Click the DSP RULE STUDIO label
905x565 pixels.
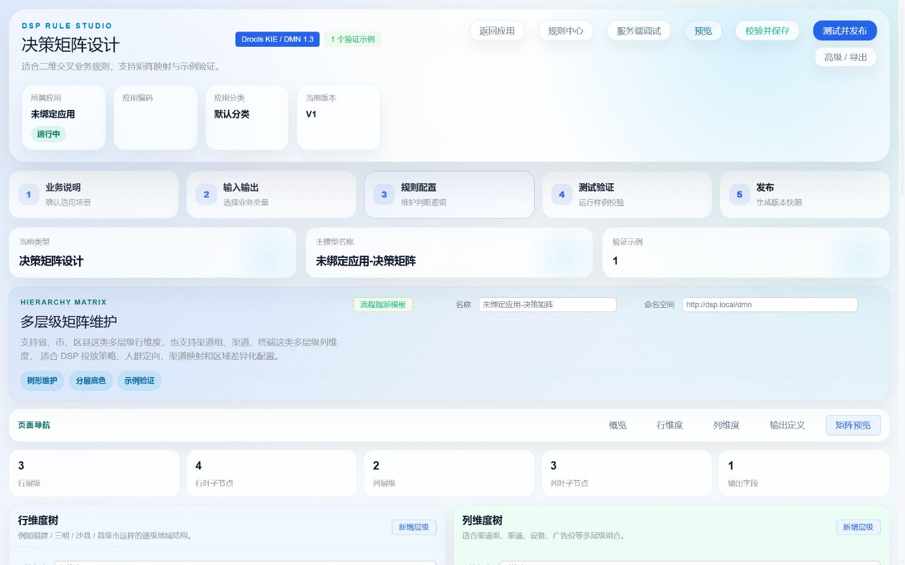click(x=67, y=26)
